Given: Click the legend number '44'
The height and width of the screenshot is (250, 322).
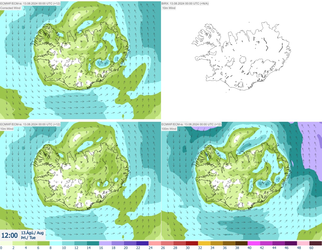Looking at the screenshot, I should [274, 248].
